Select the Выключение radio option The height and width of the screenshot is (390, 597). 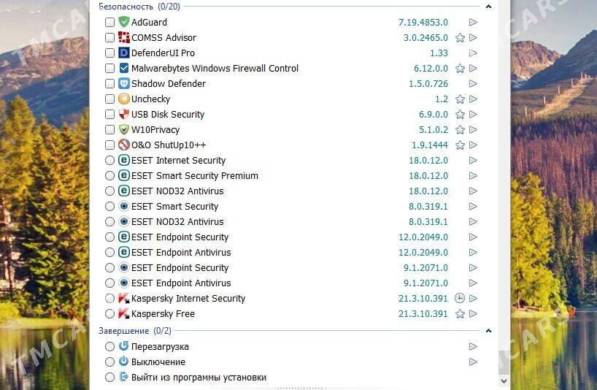point(109,362)
